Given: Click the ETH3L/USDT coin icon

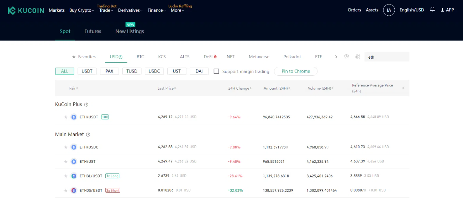Looking at the screenshot, I should coord(74,176).
